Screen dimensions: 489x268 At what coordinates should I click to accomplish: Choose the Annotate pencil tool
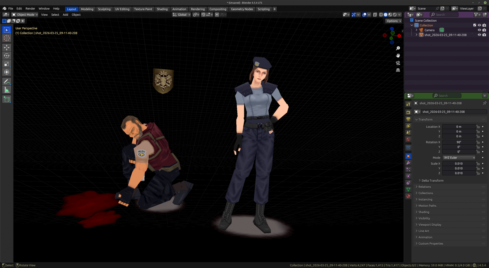tap(7, 82)
